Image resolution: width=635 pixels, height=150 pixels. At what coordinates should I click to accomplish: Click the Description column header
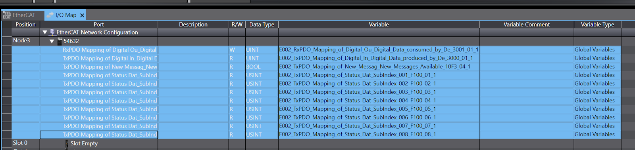[193, 25]
